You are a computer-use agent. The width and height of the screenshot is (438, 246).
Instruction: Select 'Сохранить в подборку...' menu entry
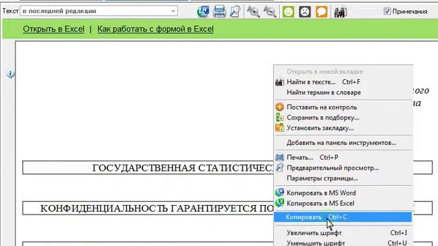pos(343,118)
